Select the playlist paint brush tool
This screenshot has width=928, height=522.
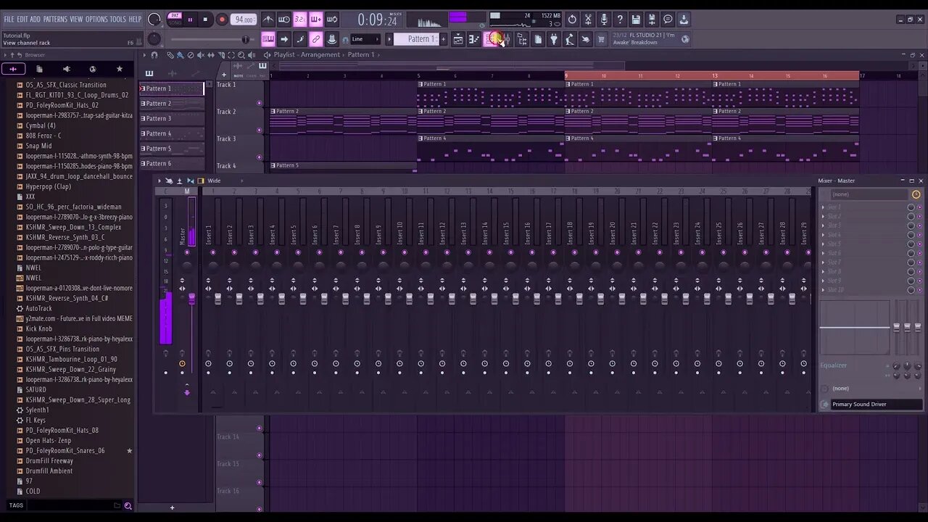click(181, 55)
